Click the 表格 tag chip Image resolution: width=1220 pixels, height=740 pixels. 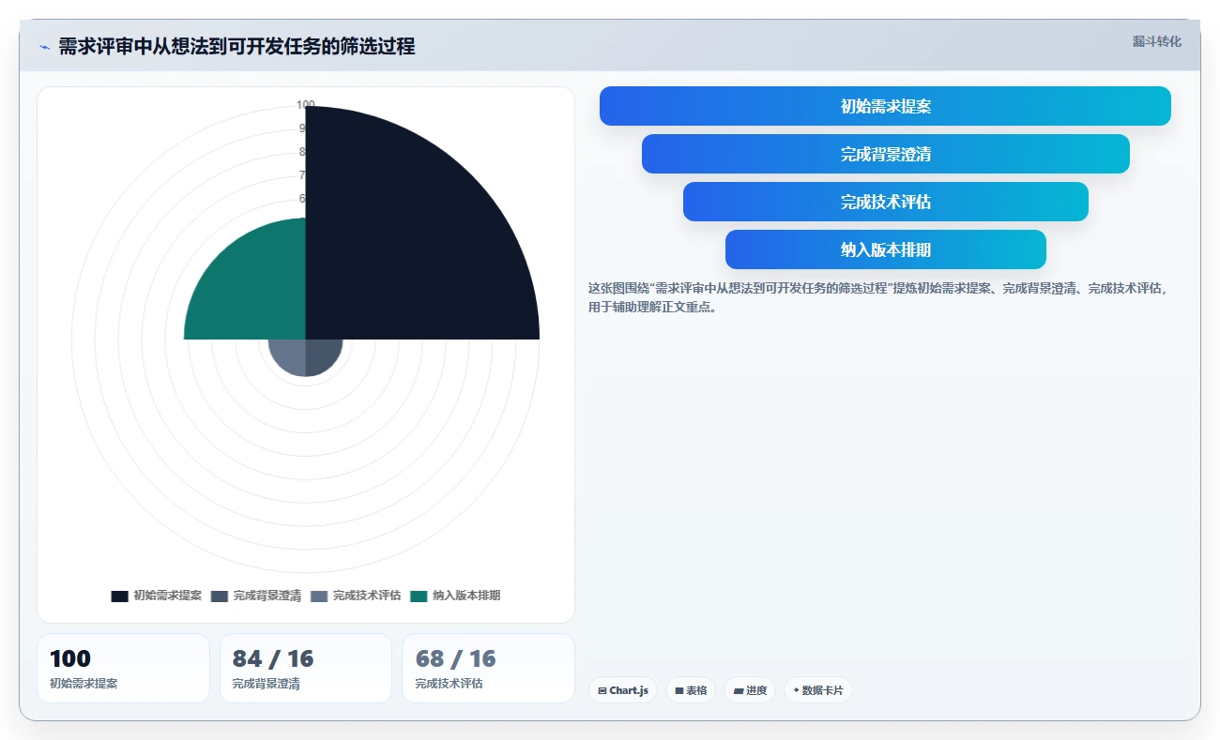click(691, 690)
